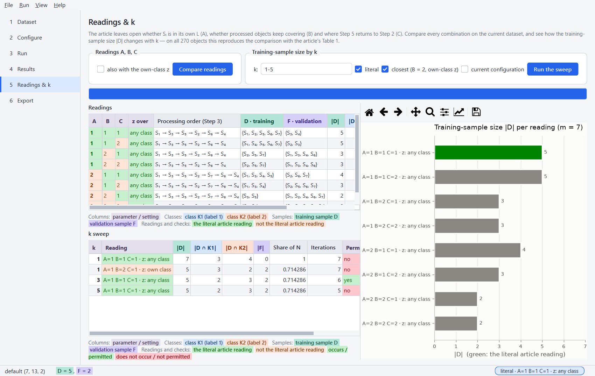This screenshot has width=595, height=376.
Task: Open the Help menu
Action: 59,5
